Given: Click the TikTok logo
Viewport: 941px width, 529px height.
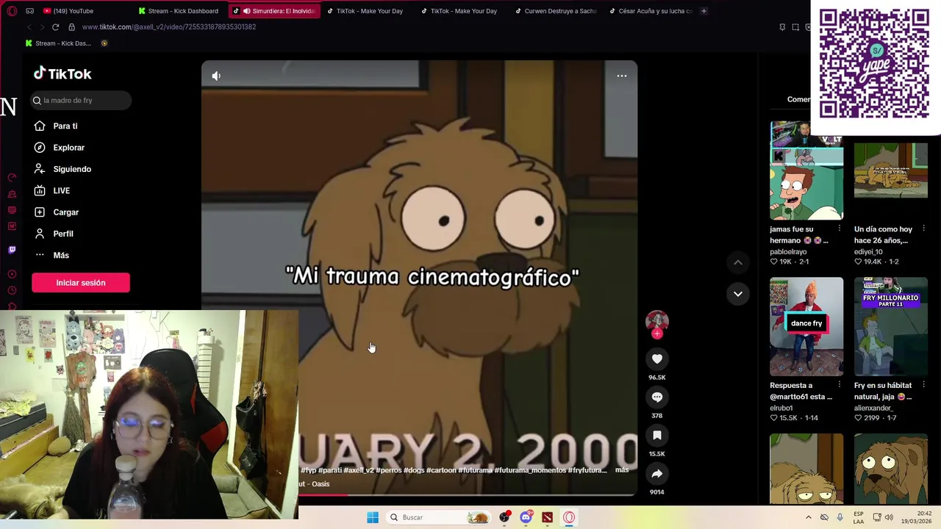Looking at the screenshot, I should pos(62,73).
